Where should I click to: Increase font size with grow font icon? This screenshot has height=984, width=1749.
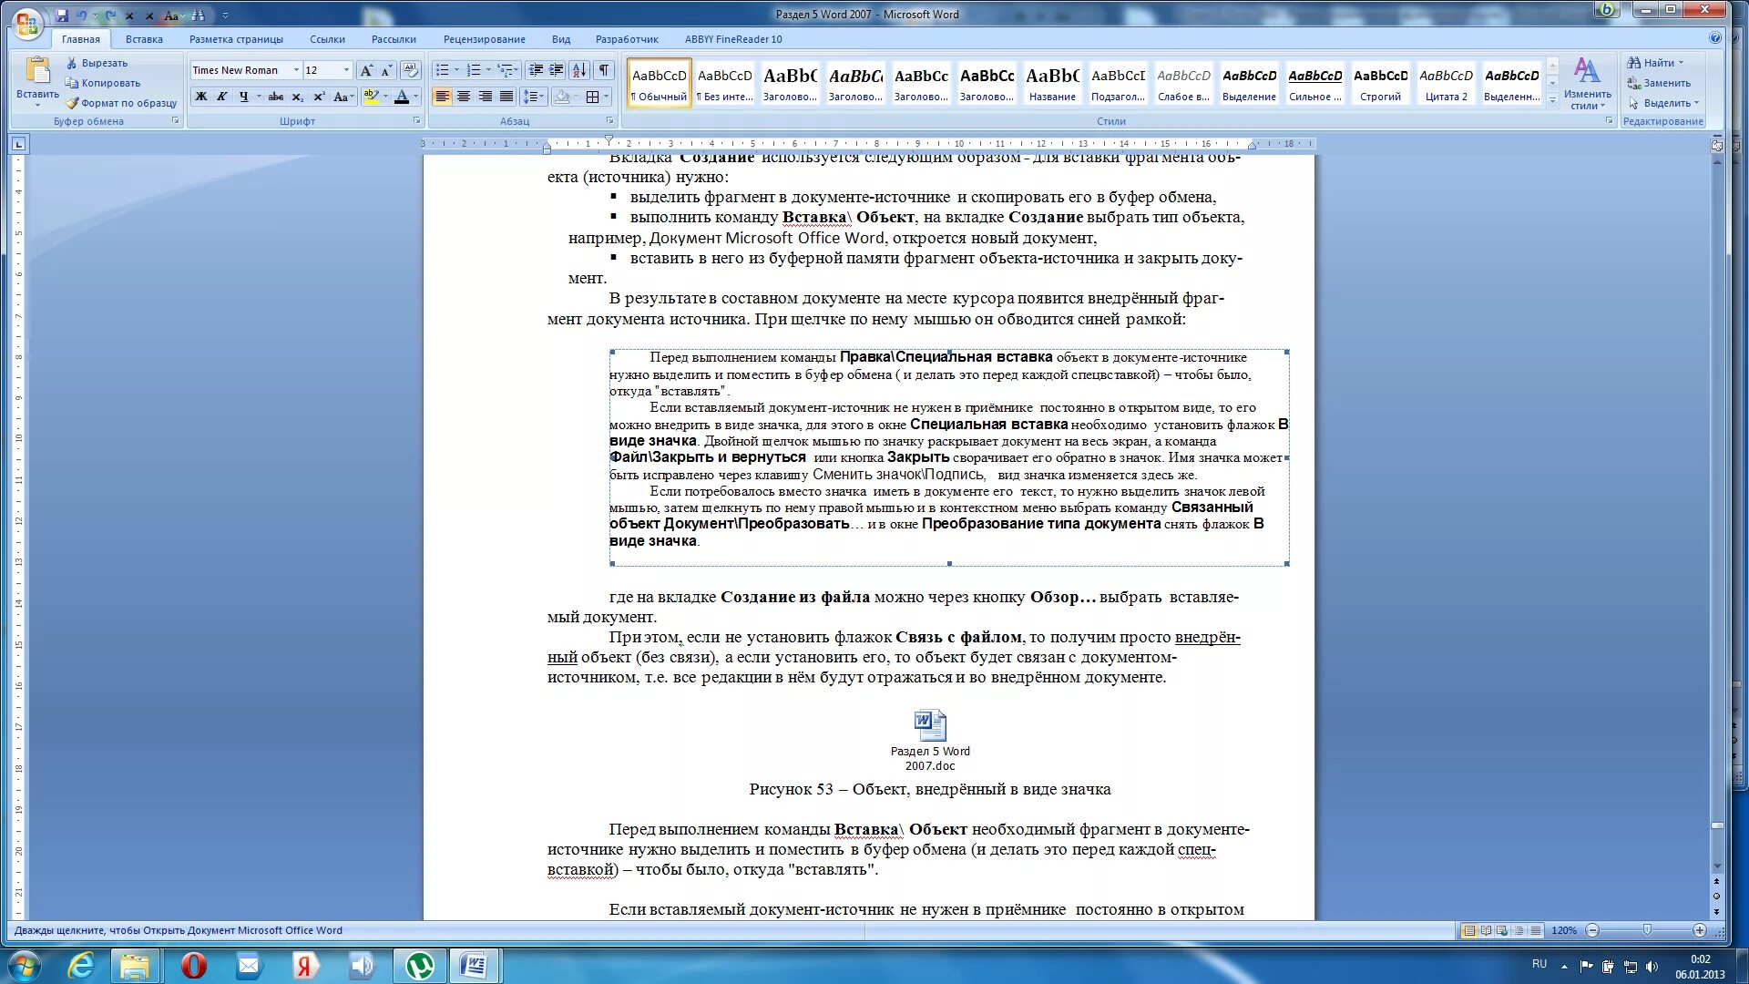click(366, 70)
